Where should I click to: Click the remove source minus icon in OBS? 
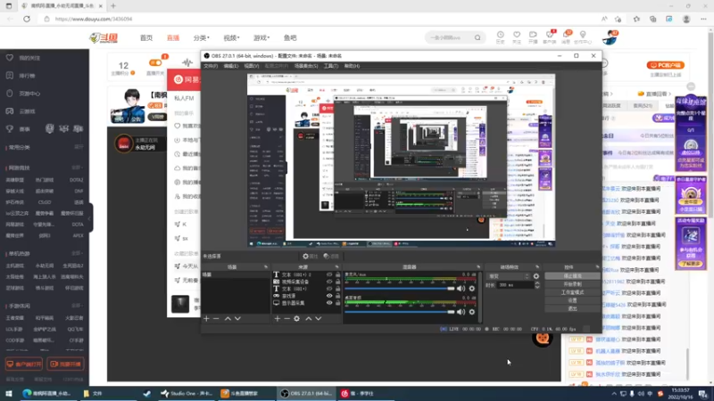pos(286,319)
